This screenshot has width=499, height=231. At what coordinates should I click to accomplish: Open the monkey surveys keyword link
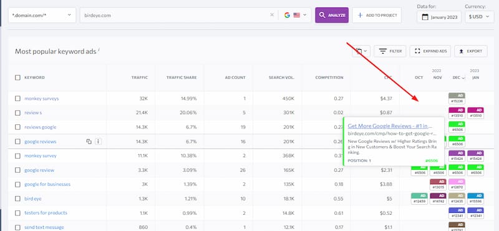coord(42,99)
